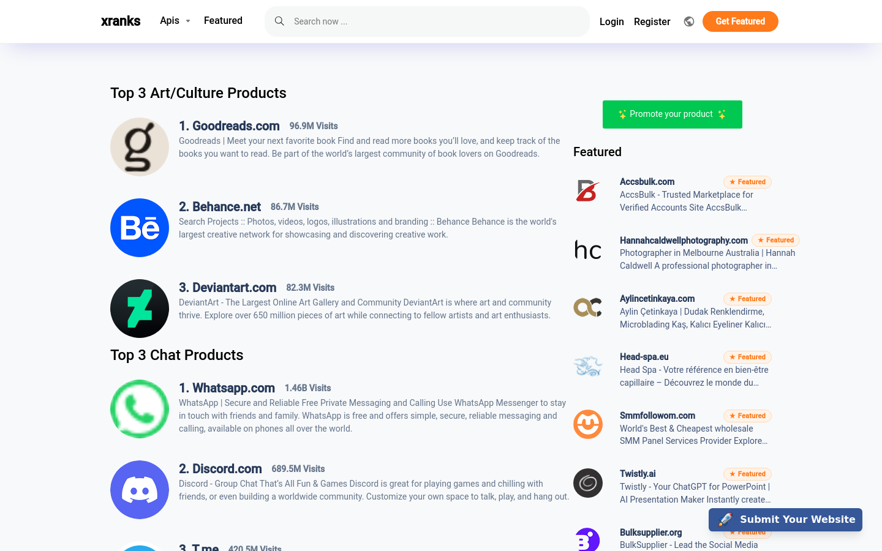Click the xranks logo
The width and height of the screenshot is (882, 551).
121,21
